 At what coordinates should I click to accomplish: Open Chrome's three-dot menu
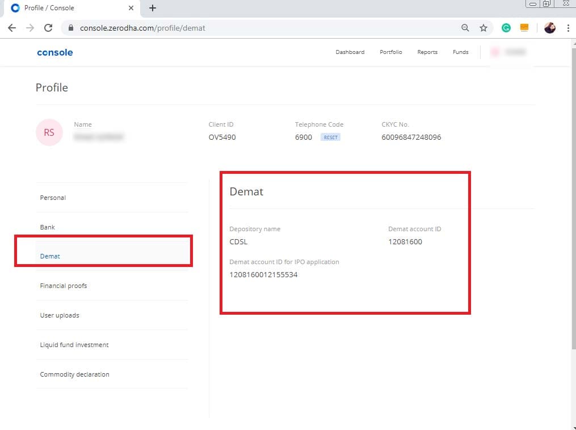point(568,28)
